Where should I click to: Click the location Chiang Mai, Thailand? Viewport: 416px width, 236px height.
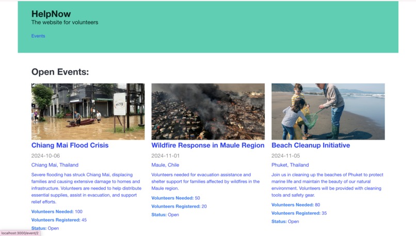tap(55, 165)
